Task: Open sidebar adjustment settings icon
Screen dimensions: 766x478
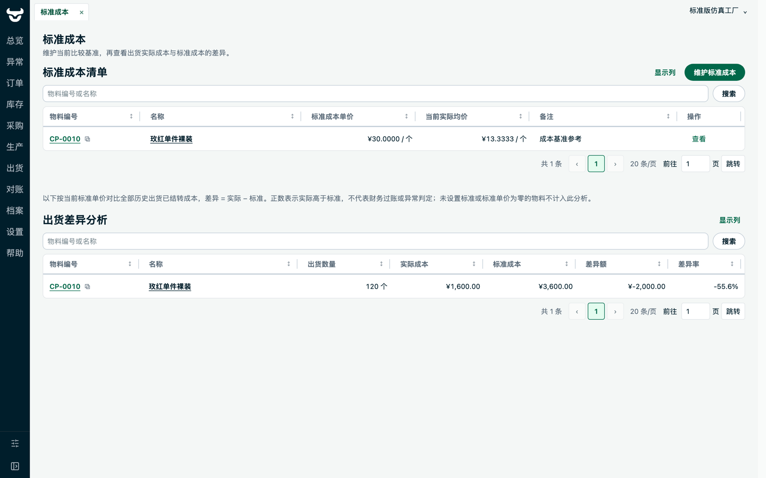Action: pyautogui.click(x=15, y=444)
